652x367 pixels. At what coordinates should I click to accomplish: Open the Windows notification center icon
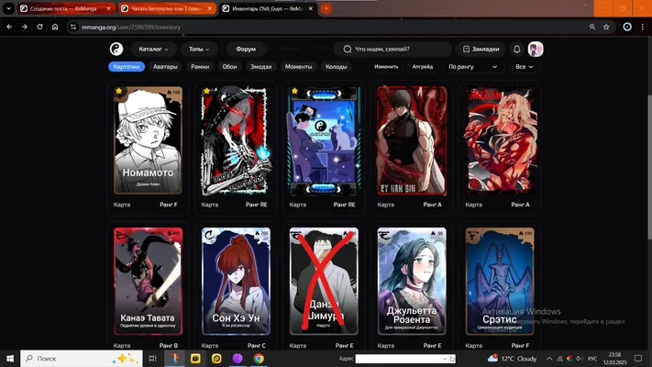[x=638, y=358]
